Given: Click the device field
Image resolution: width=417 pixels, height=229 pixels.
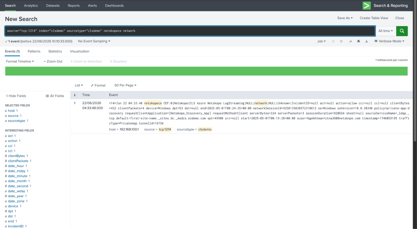Looking at the screenshot, I should [13, 207].
